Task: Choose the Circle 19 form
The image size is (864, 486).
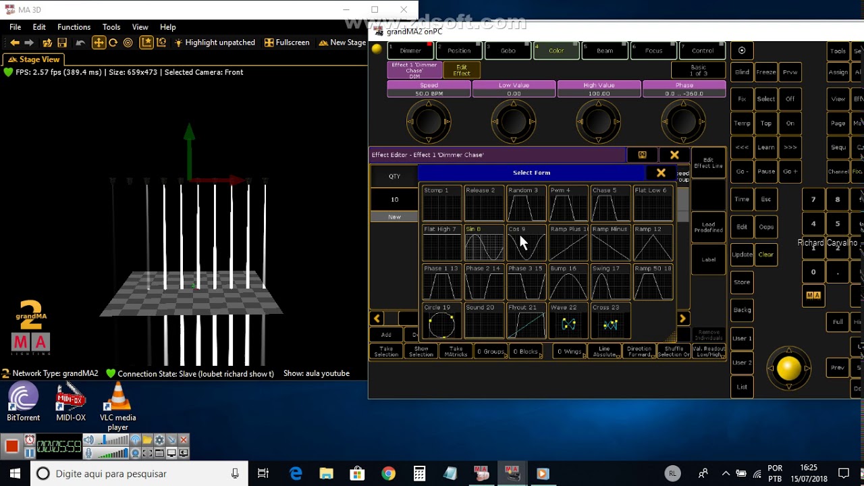Action: tap(442, 321)
